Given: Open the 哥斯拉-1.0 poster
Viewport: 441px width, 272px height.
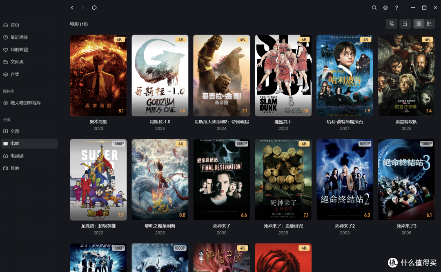Looking at the screenshot, I should point(160,75).
